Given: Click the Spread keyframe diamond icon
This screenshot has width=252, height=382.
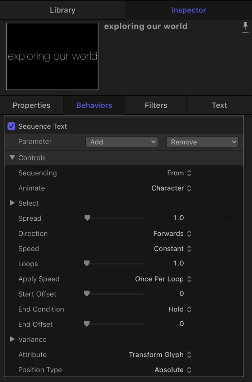Looking at the screenshot, I should point(227,218).
